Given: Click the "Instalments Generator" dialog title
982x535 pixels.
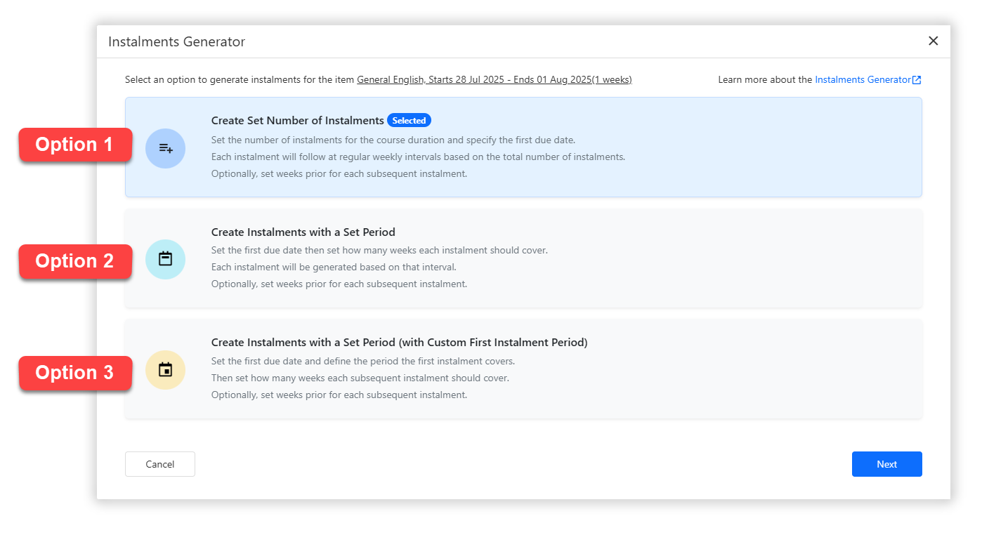Looking at the screenshot, I should pos(176,42).
